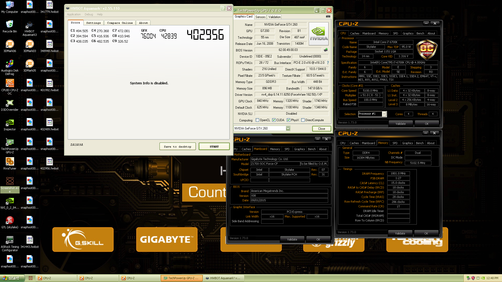
Task: Click GPU-Z screenshot camera icon
Action: (328, 16)
